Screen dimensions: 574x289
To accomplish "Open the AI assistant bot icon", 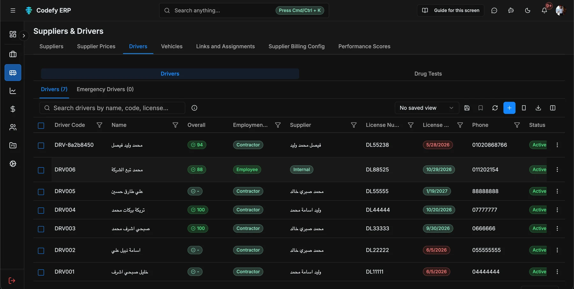I will click(511, 11).
